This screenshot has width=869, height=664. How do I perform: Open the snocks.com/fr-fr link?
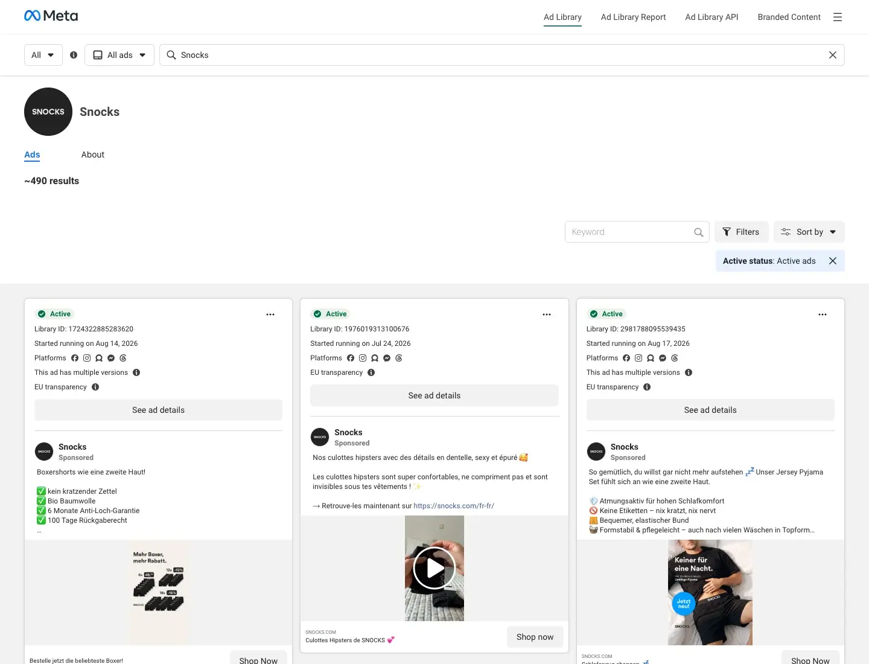[454, 506]
